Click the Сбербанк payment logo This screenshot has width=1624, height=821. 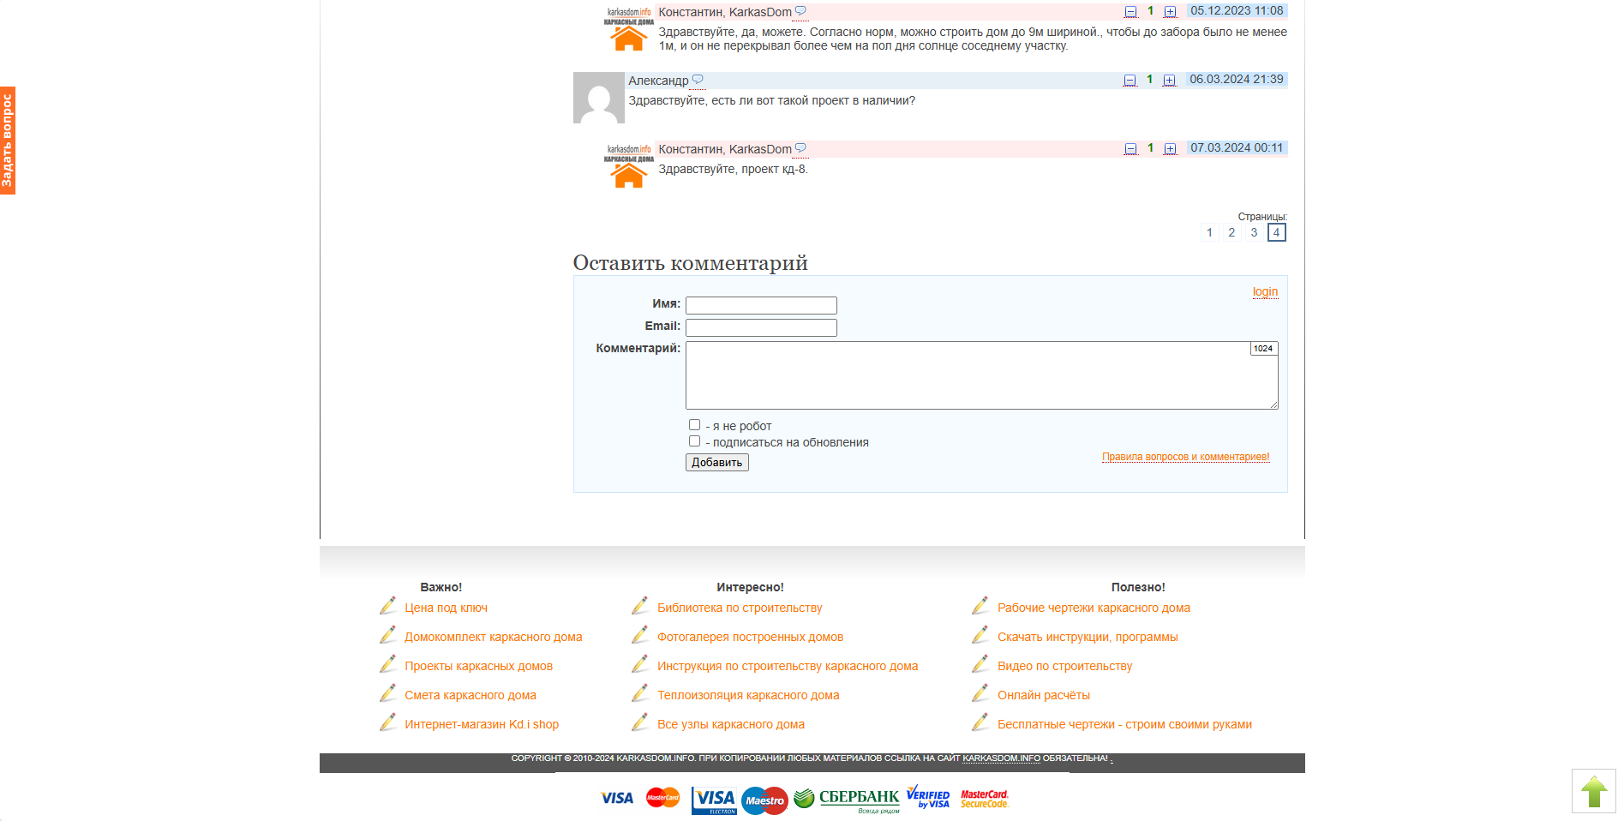(x=847, y=800)
